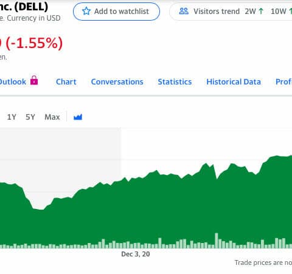The width and height of the screenshot is (292, 274).
Task: Click the star icon beside Add to watchlist
Action: [x=86, y=11]
